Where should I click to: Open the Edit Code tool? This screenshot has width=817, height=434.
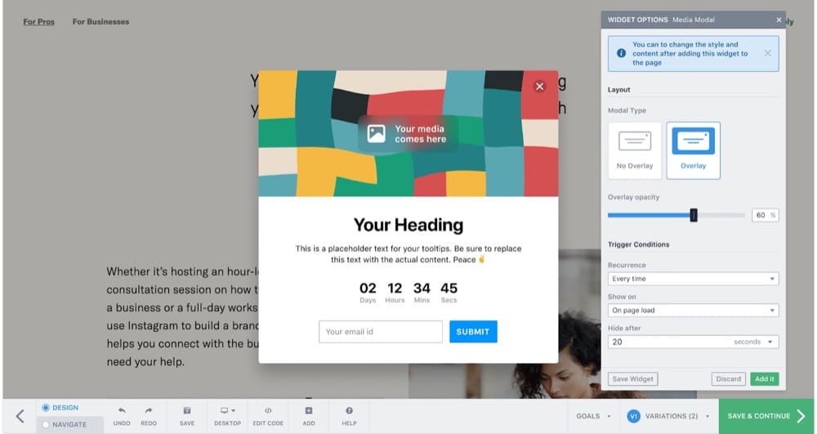(267, 411)
